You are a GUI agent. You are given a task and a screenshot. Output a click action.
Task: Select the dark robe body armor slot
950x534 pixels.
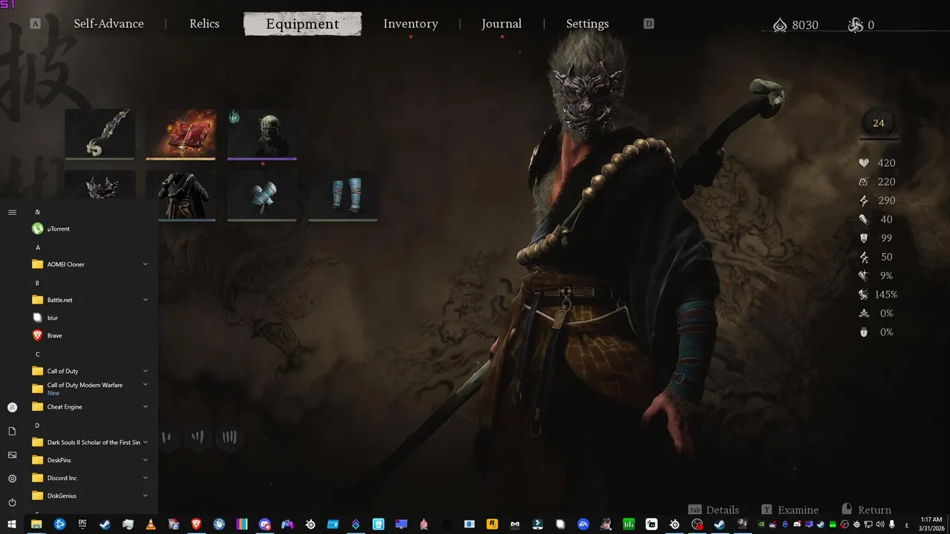click(x=181, y=196)
